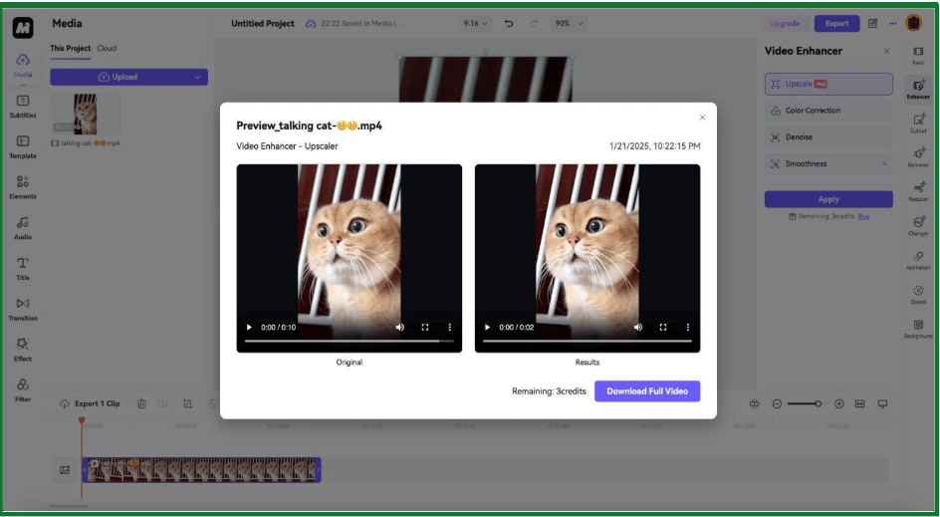
Task: Click the timeline auto-snap icon
Action: [754, 403]
